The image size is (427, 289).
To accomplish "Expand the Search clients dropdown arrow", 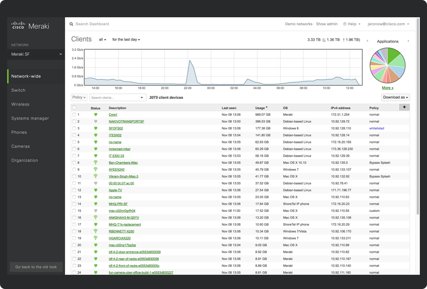I will [142, 97].
